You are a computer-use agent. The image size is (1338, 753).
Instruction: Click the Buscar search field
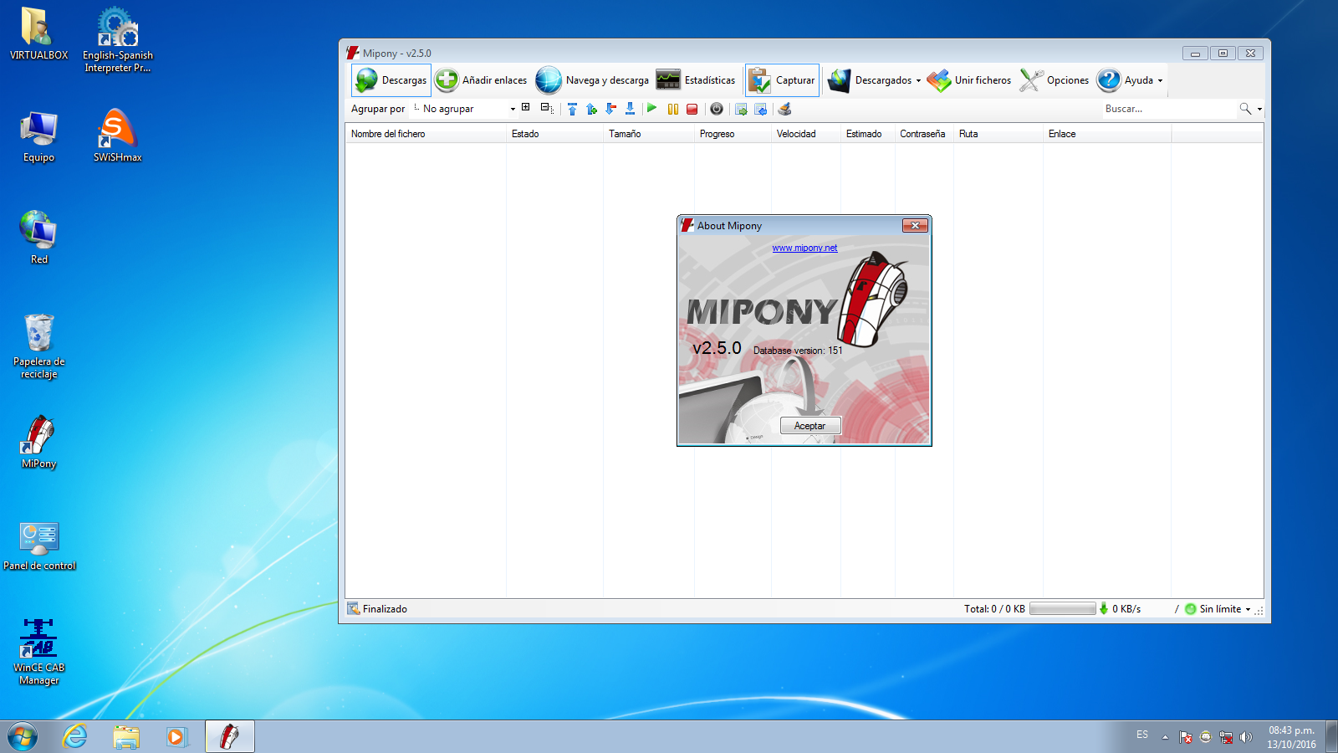(1168, 109)
